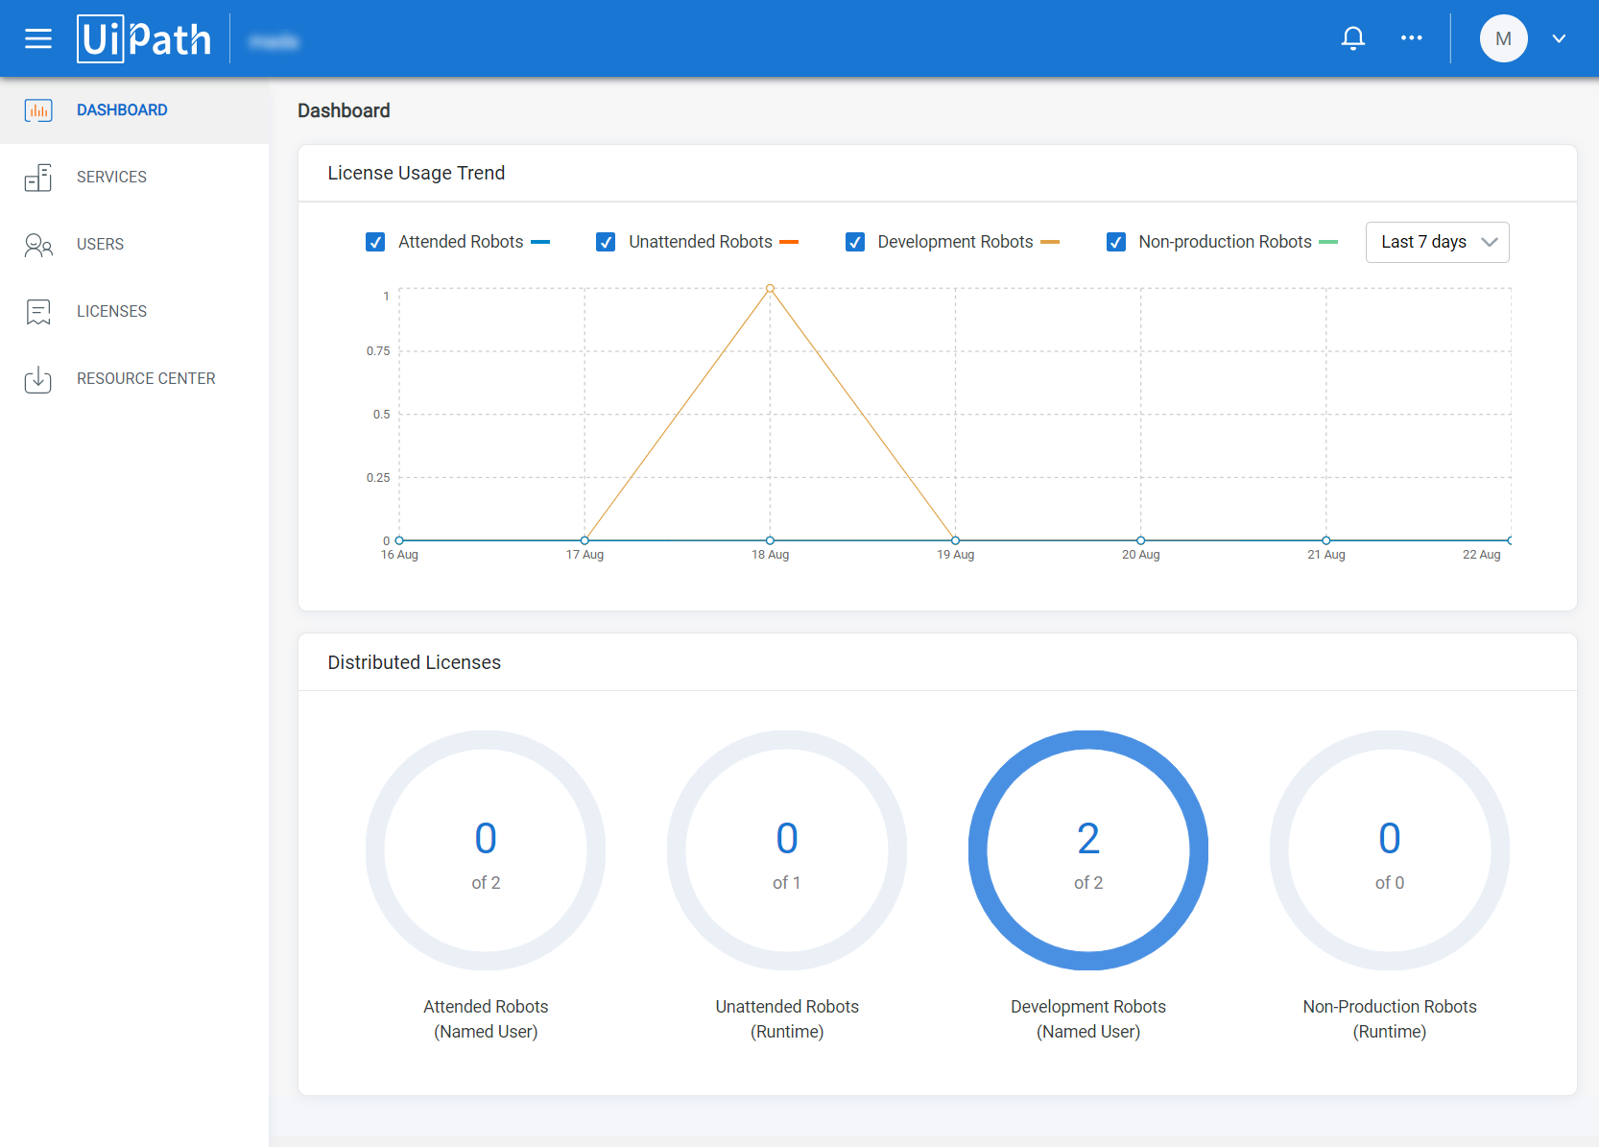Click the 18 Aug peak data point
Viewport: 1599px width, 1147px height.
coord(770,288)
